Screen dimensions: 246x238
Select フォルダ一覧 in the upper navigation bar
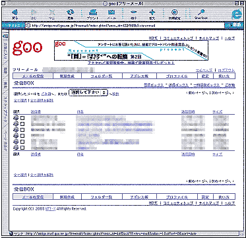pos(102,76)
